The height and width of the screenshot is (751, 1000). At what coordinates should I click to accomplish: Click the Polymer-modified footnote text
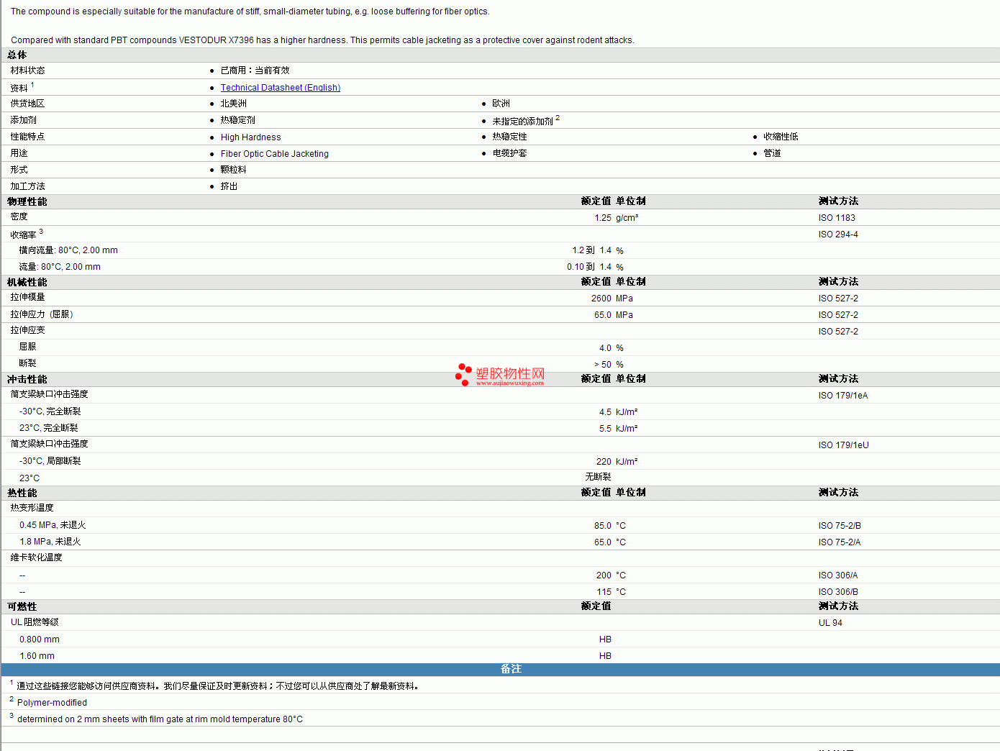coord(53,703)
